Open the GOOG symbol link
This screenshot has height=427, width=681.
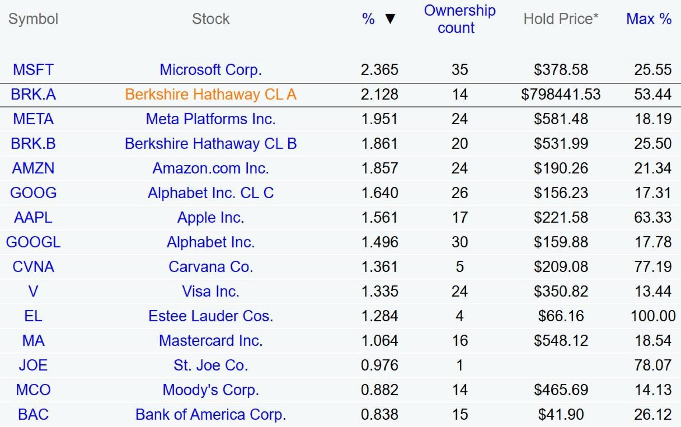(x=33, y=193)
